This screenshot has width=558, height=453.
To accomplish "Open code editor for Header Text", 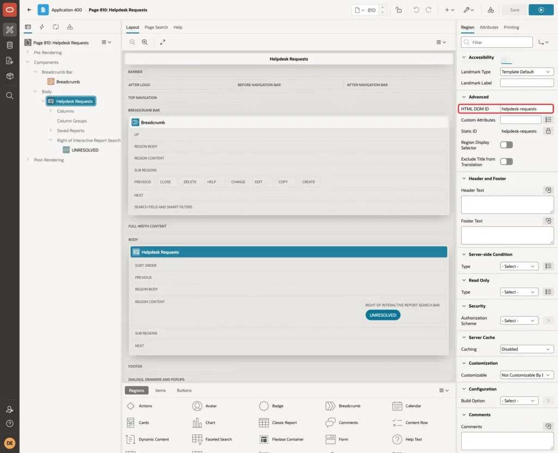I will [548, 190].
